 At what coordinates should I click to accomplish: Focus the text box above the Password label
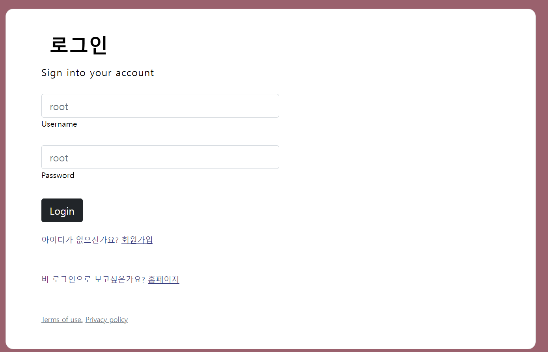160,157
